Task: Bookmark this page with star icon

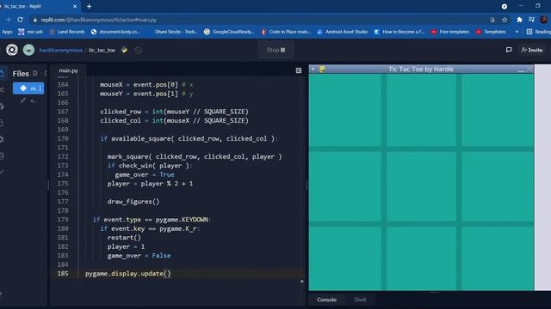Action: [x=505, y=20]
